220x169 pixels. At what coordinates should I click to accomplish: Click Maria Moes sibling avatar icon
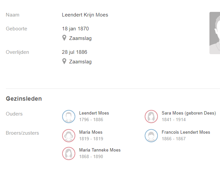point(69,136)
